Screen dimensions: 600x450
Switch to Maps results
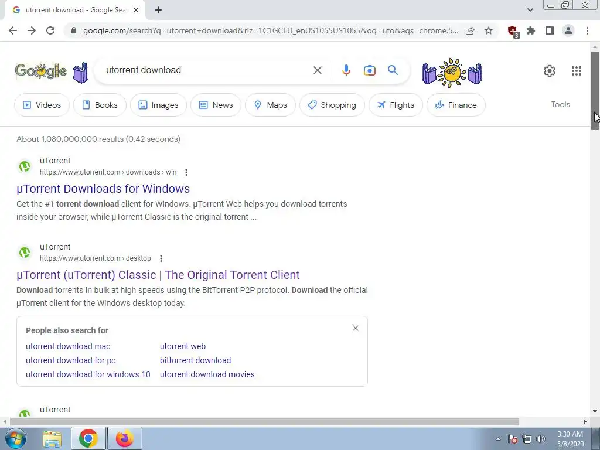click(270, 105)
